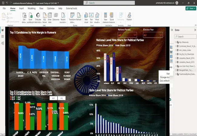This screenshot has height=136, width=197.
Task: Expand the Loksabha_Result_2014 table
Action: pyautogui.click(x=175, y=58)
